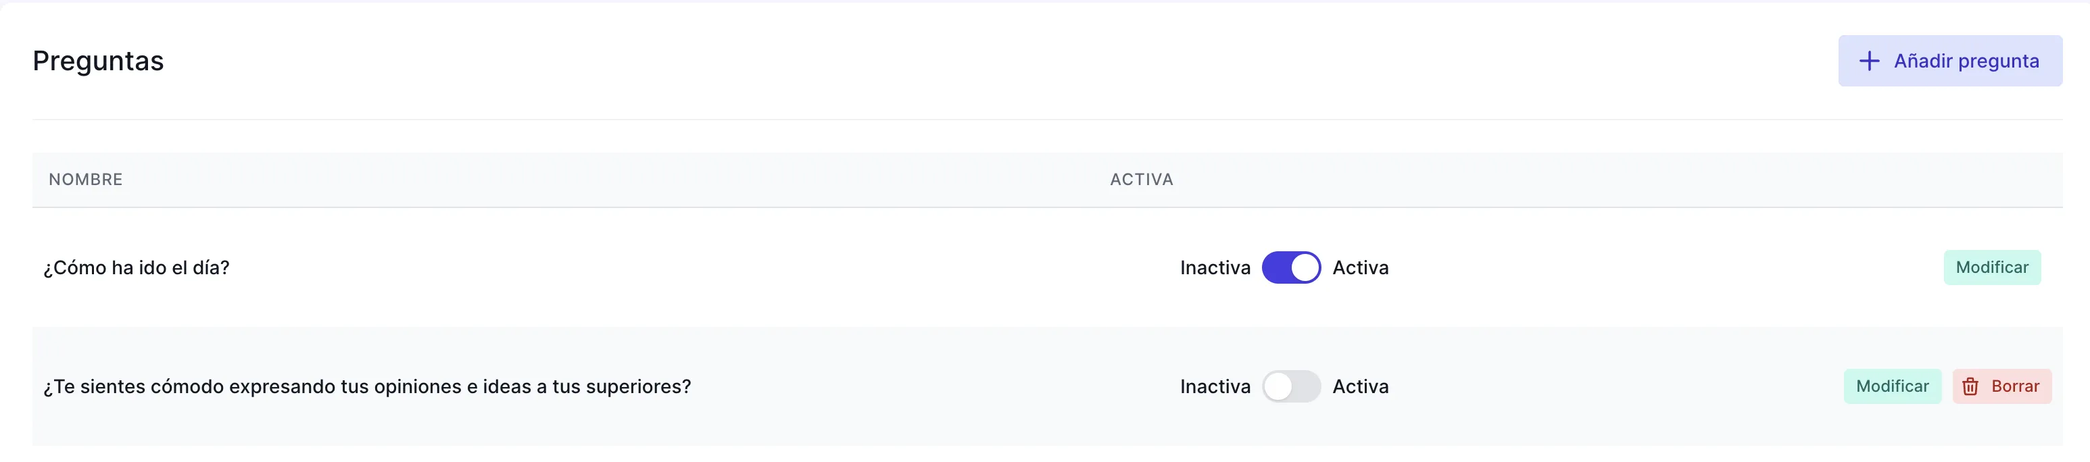
Task: Click the Activa label in the first row
Action: pos(1361,267)
